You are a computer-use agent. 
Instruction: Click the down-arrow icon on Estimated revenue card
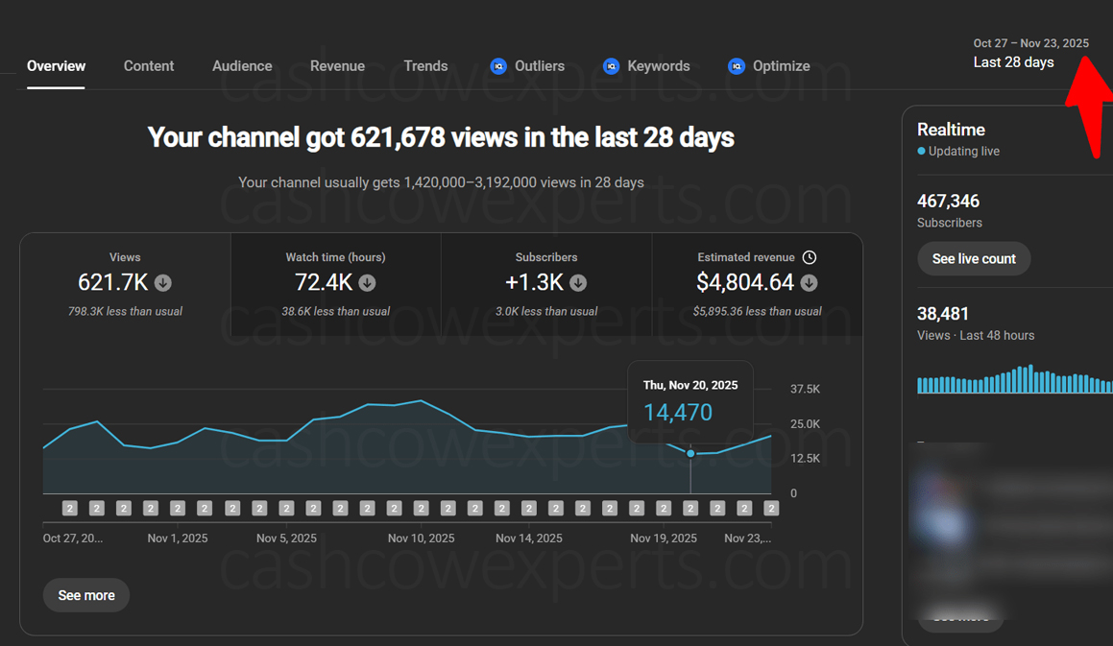[808, 283]
